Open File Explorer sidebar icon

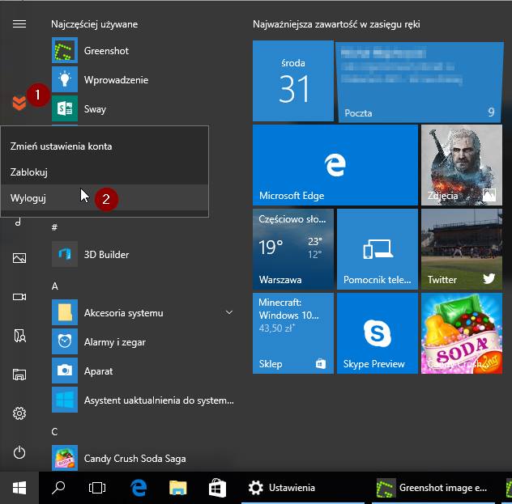[x=19, y=375]
